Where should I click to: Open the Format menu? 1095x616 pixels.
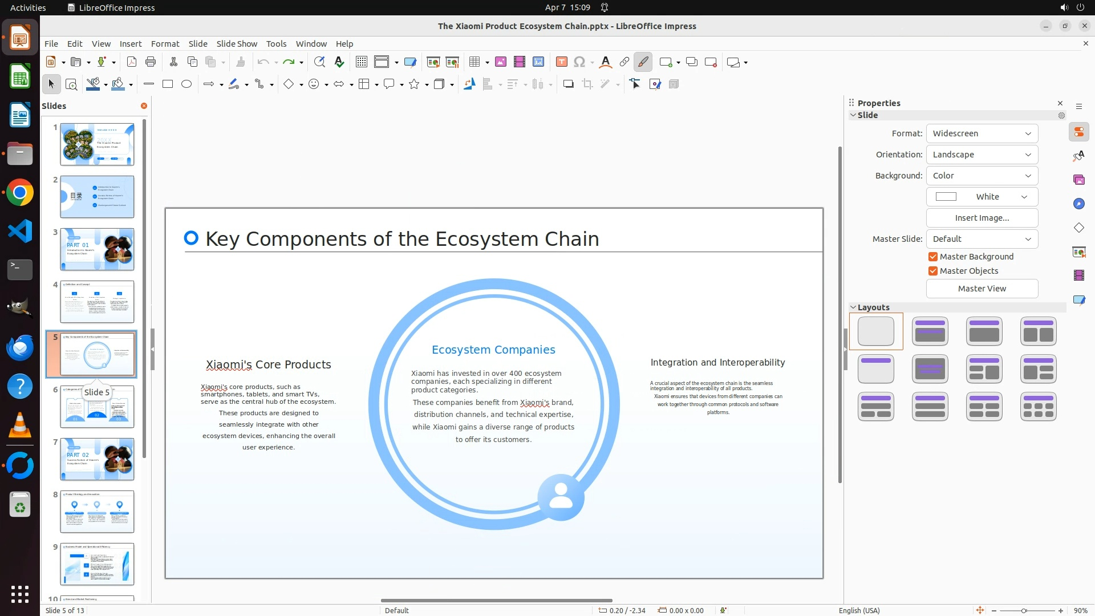point(165,44)
